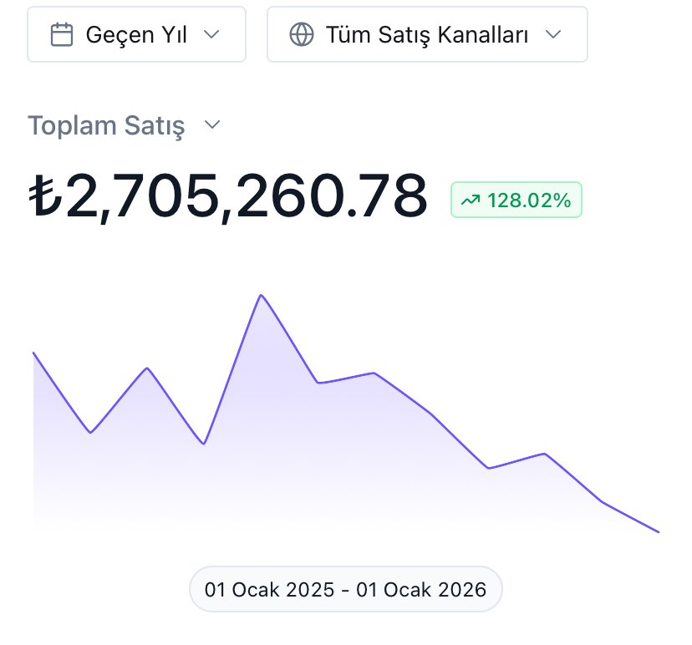Click the Turkish lira currency symbol
692x645 pixels.
[46, 196]
